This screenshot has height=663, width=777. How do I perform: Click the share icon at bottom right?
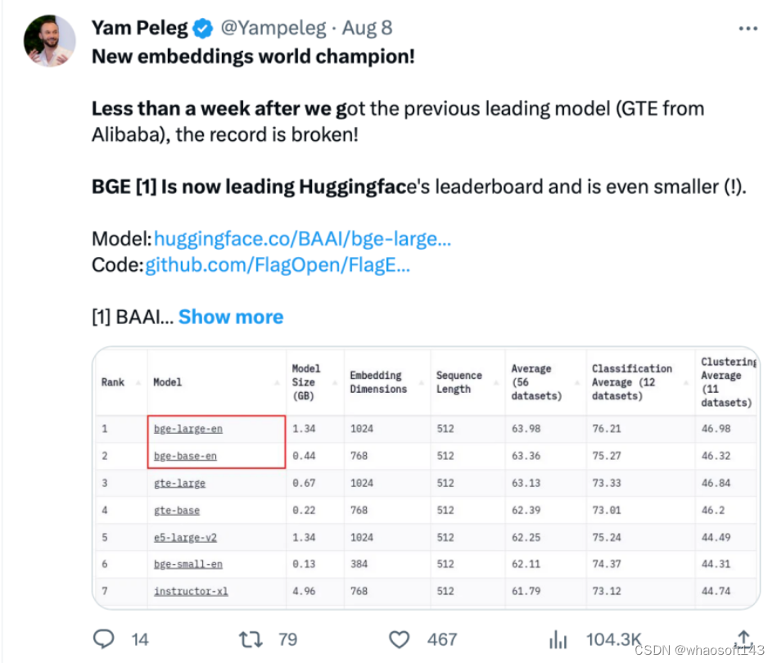tap(743, 639)
